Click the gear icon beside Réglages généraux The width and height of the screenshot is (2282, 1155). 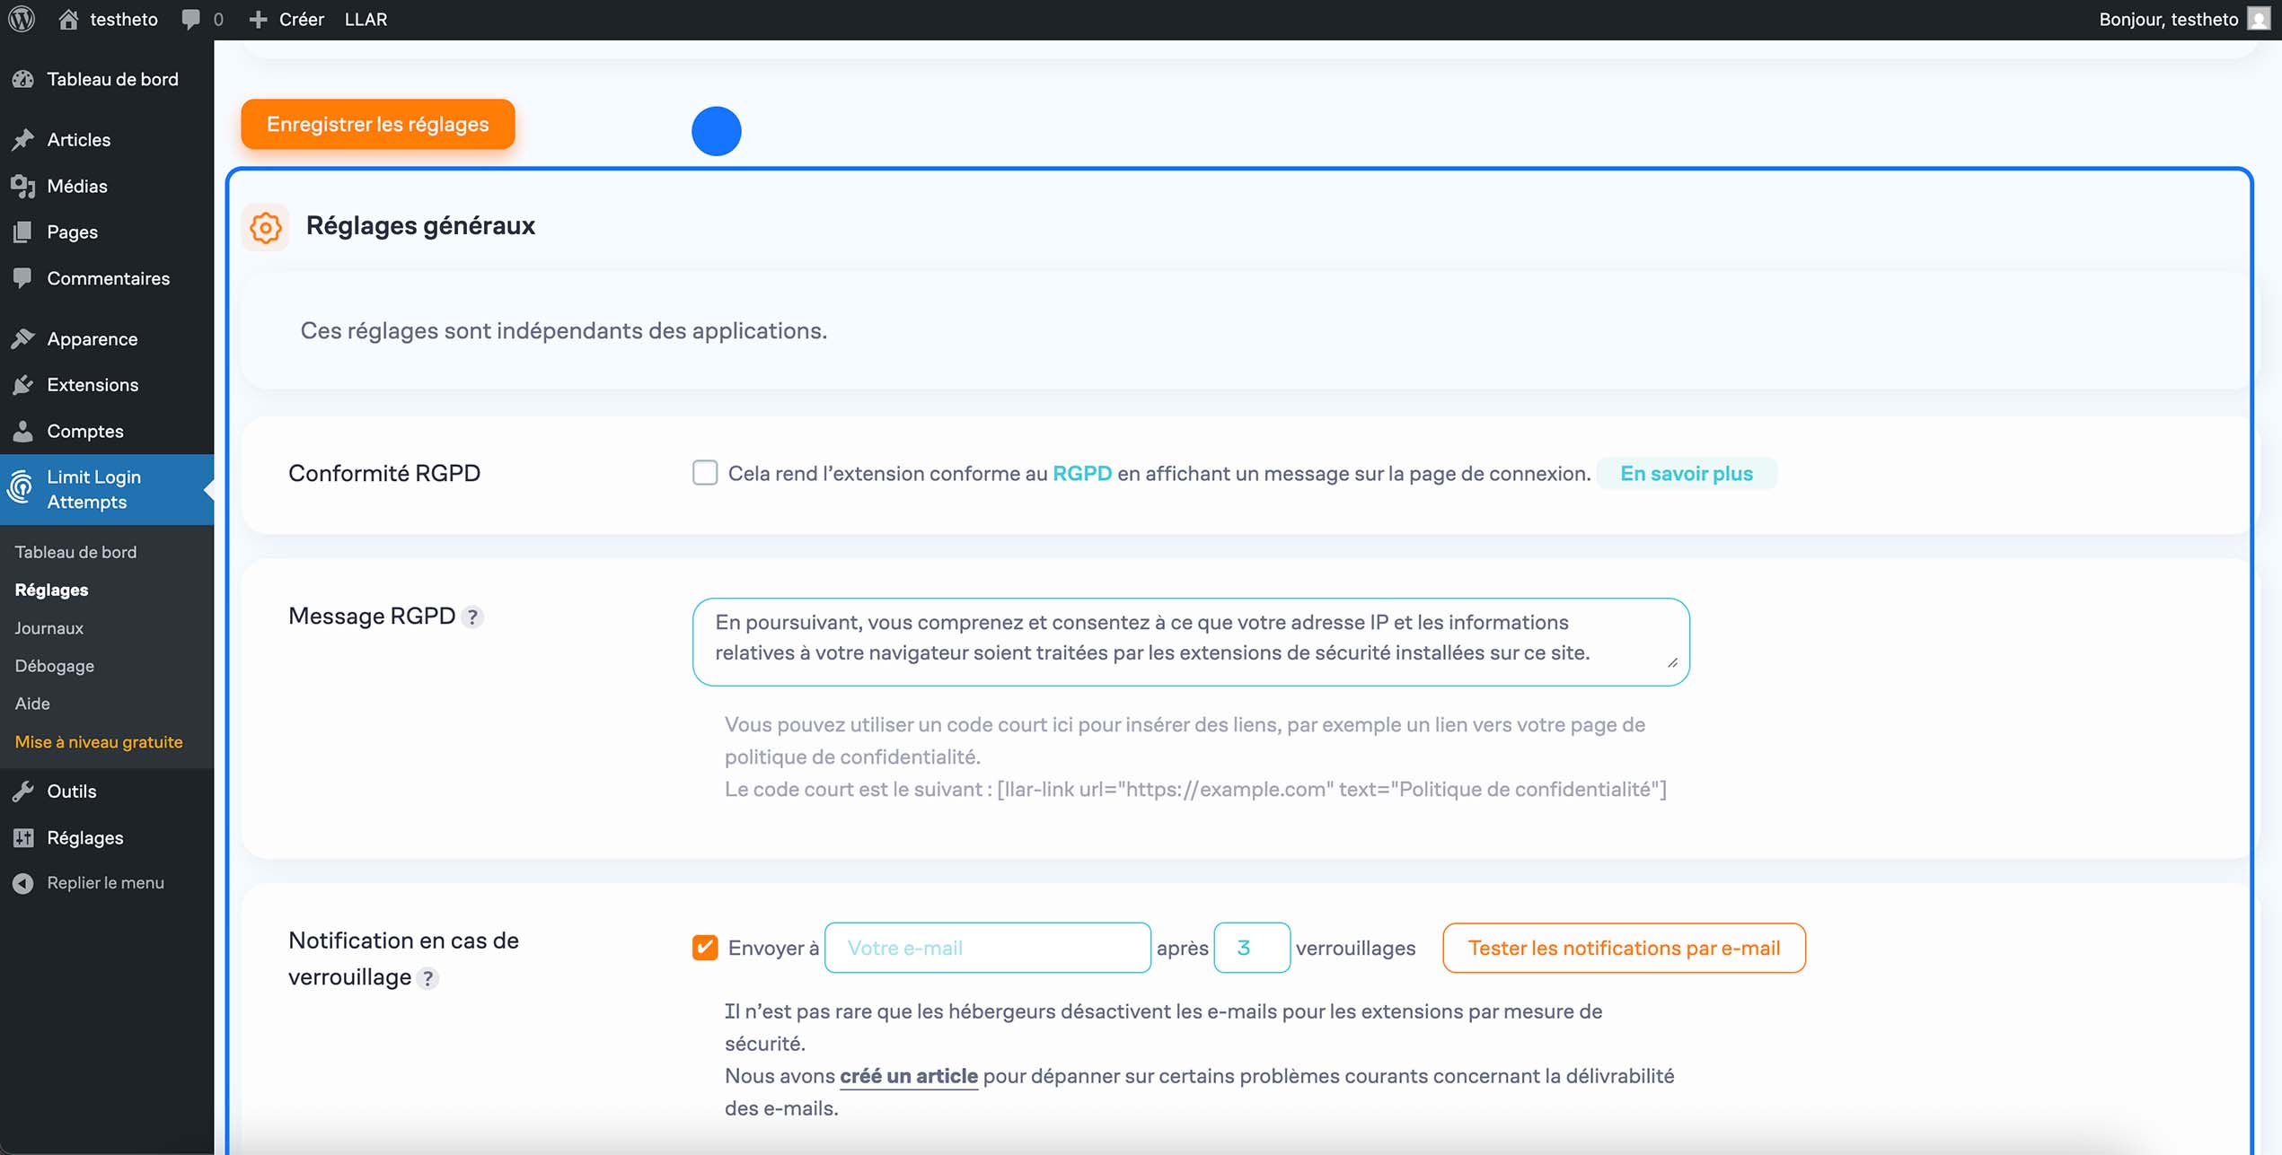(265, 227)
